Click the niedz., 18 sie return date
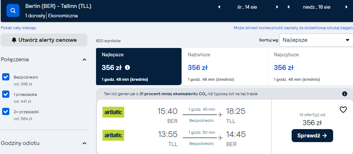The height and width of the screenshot is (154, 353). pyautogui.click(x=317, y=7)
